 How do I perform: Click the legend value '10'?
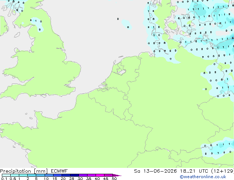tap(46, 179)
